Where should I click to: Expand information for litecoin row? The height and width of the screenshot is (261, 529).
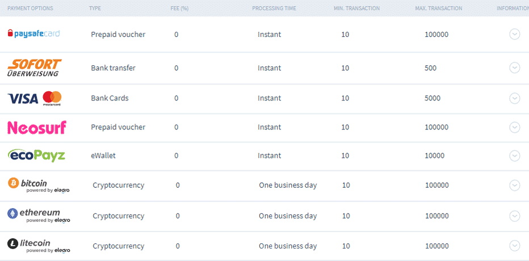[x=514, y=246]
